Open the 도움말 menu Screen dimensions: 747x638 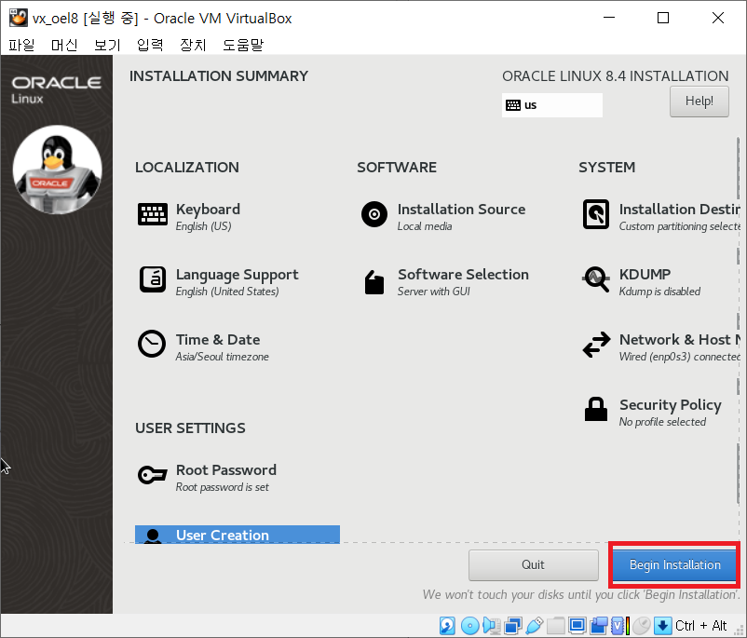pos(243,45)
